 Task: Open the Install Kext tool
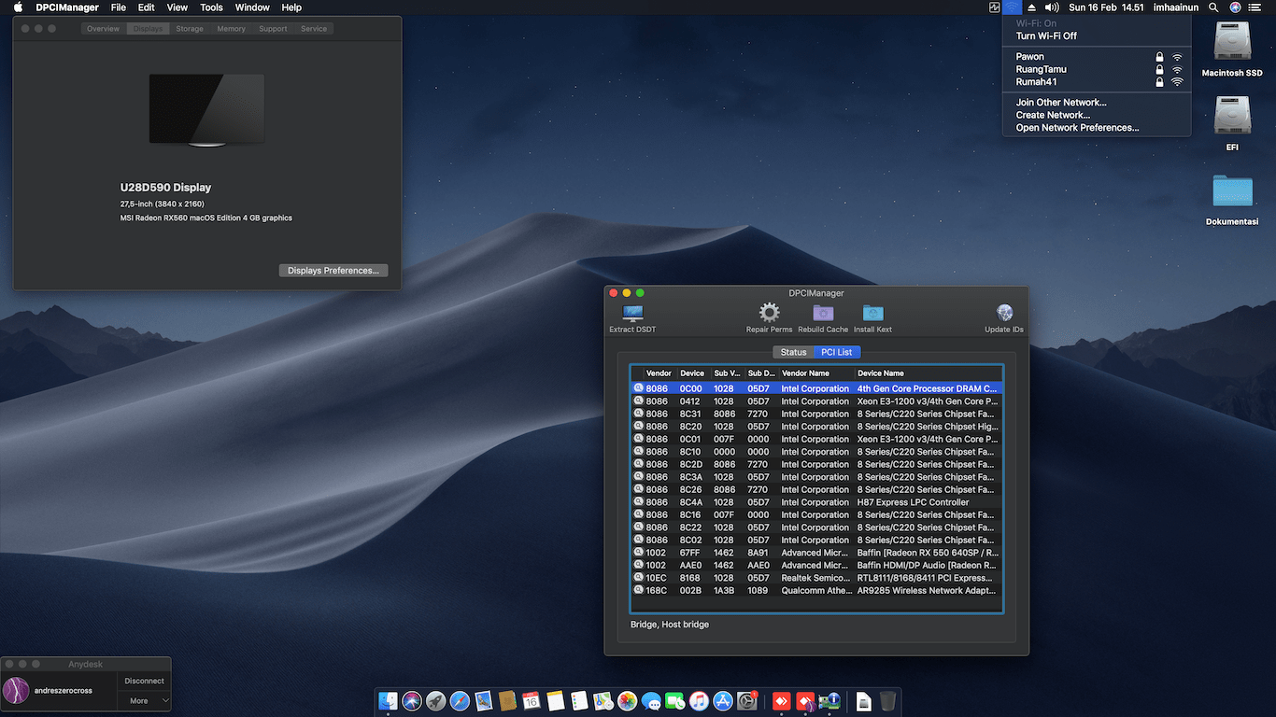point(872,313)
